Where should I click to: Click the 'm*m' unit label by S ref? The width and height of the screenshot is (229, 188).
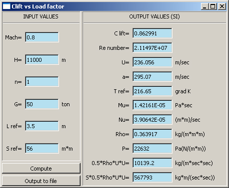point(67,149)
